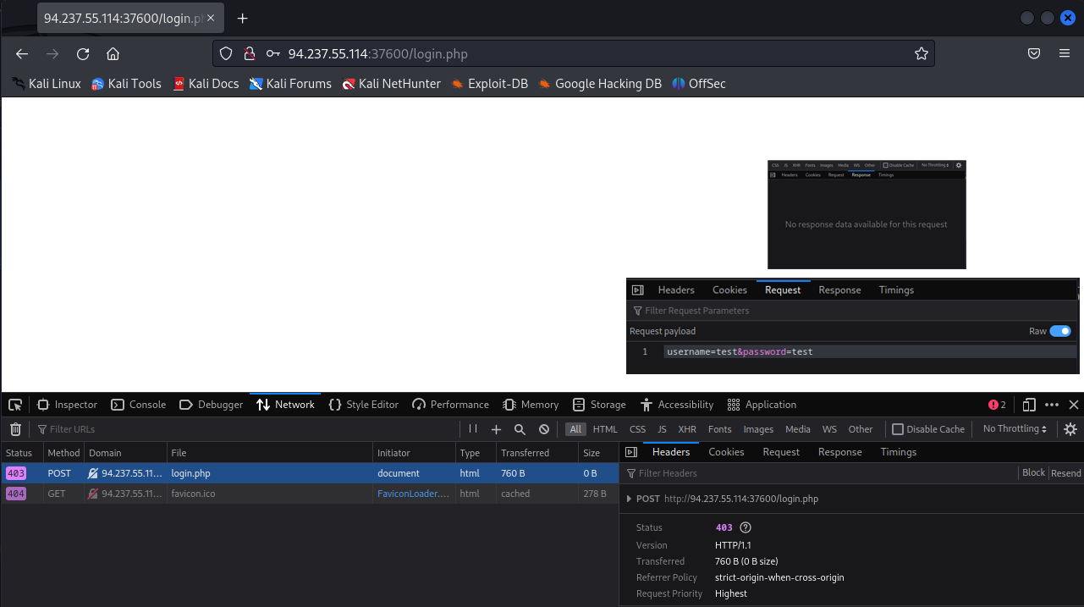Click responsive design mode icon

1029,405
